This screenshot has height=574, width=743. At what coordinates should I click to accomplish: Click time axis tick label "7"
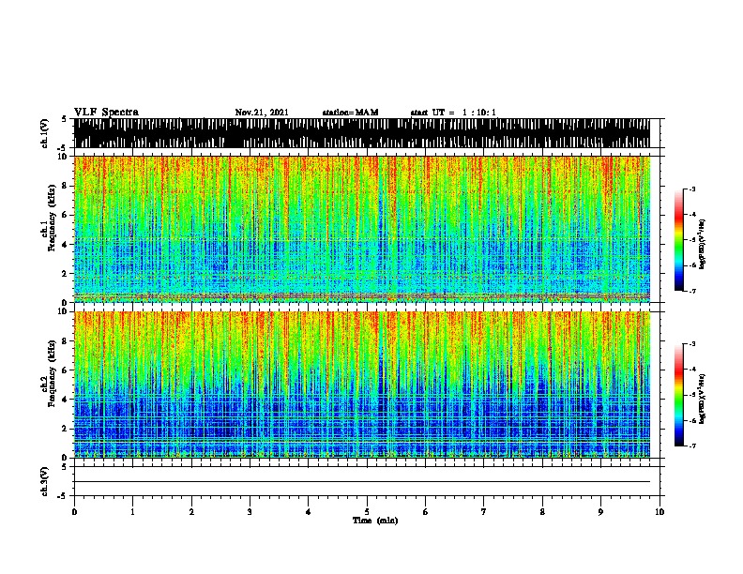tap(484, 512)
